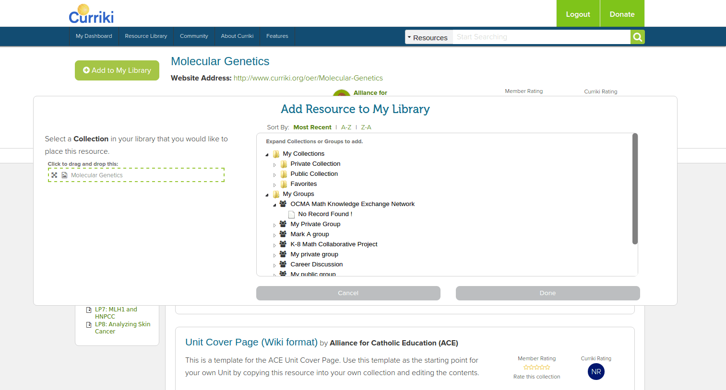Viewport: 726px width, 390px height.
Task: Click the Public Collection folder icon
Action: click(284, 174)
